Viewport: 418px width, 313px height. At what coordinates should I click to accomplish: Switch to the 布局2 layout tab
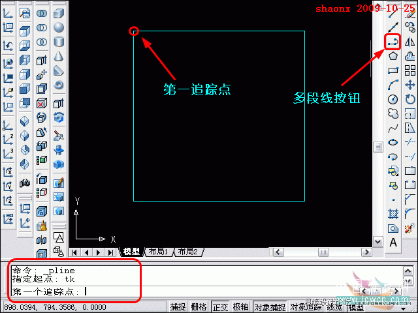[x=187, y=252]
